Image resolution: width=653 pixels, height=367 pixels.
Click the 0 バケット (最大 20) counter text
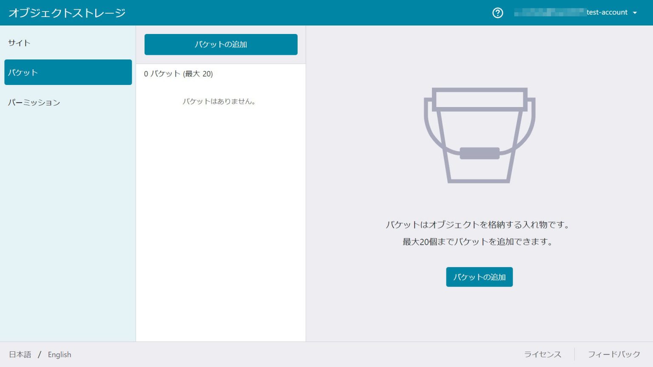[x=178, y=74]
